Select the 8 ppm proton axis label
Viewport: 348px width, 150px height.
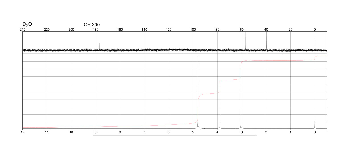(x=120, y=132)
